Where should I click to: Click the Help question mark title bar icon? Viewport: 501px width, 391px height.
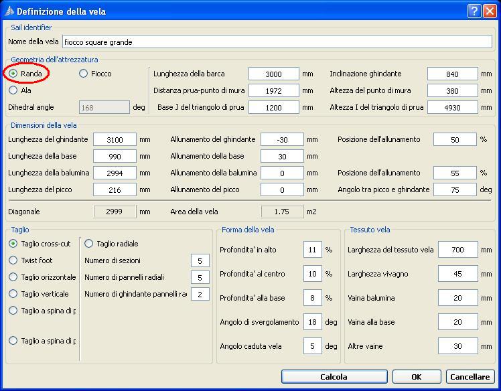(x=474, y=11)
